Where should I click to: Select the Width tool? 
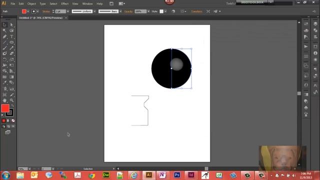coord(4,65)
